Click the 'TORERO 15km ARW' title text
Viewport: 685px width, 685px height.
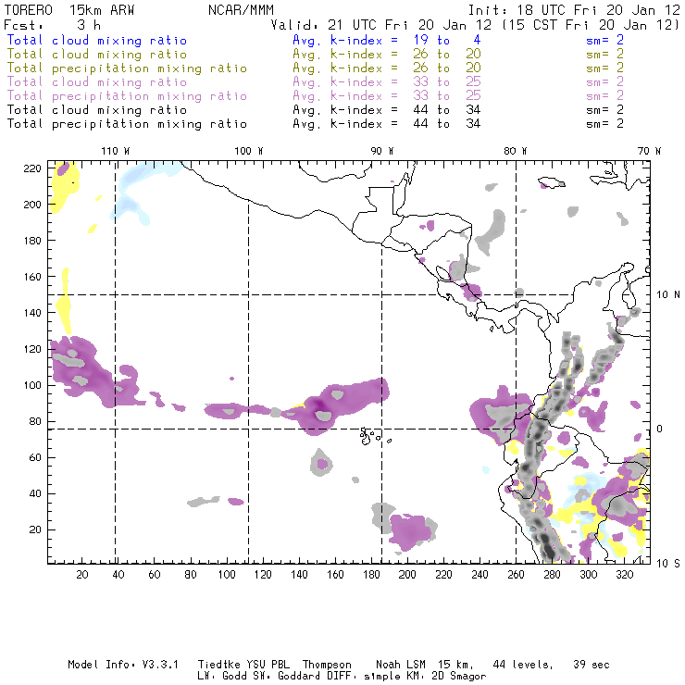[x=69, y=10]
